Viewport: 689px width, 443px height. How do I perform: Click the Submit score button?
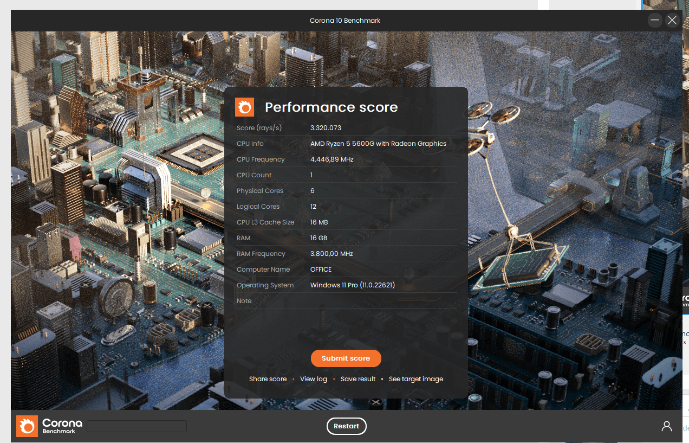point(346,358)
